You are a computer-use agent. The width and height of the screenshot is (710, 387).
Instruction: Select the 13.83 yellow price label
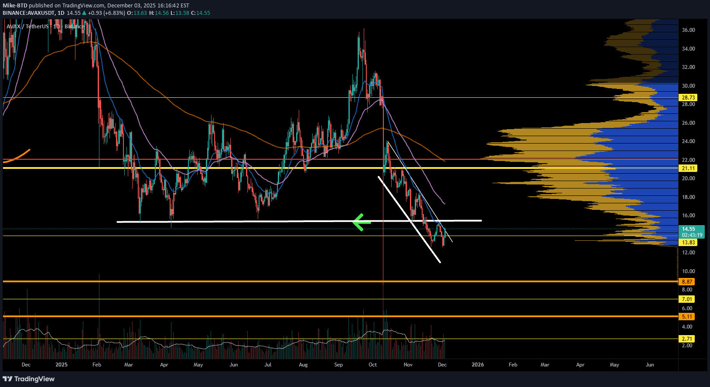coord(688,243)
